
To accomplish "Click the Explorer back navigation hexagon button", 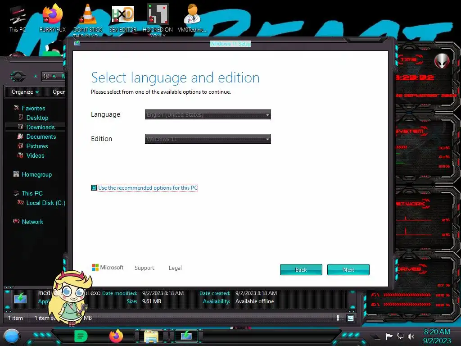I will (18, 77).
